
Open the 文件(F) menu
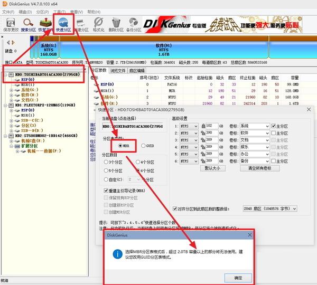click(8, 12)
